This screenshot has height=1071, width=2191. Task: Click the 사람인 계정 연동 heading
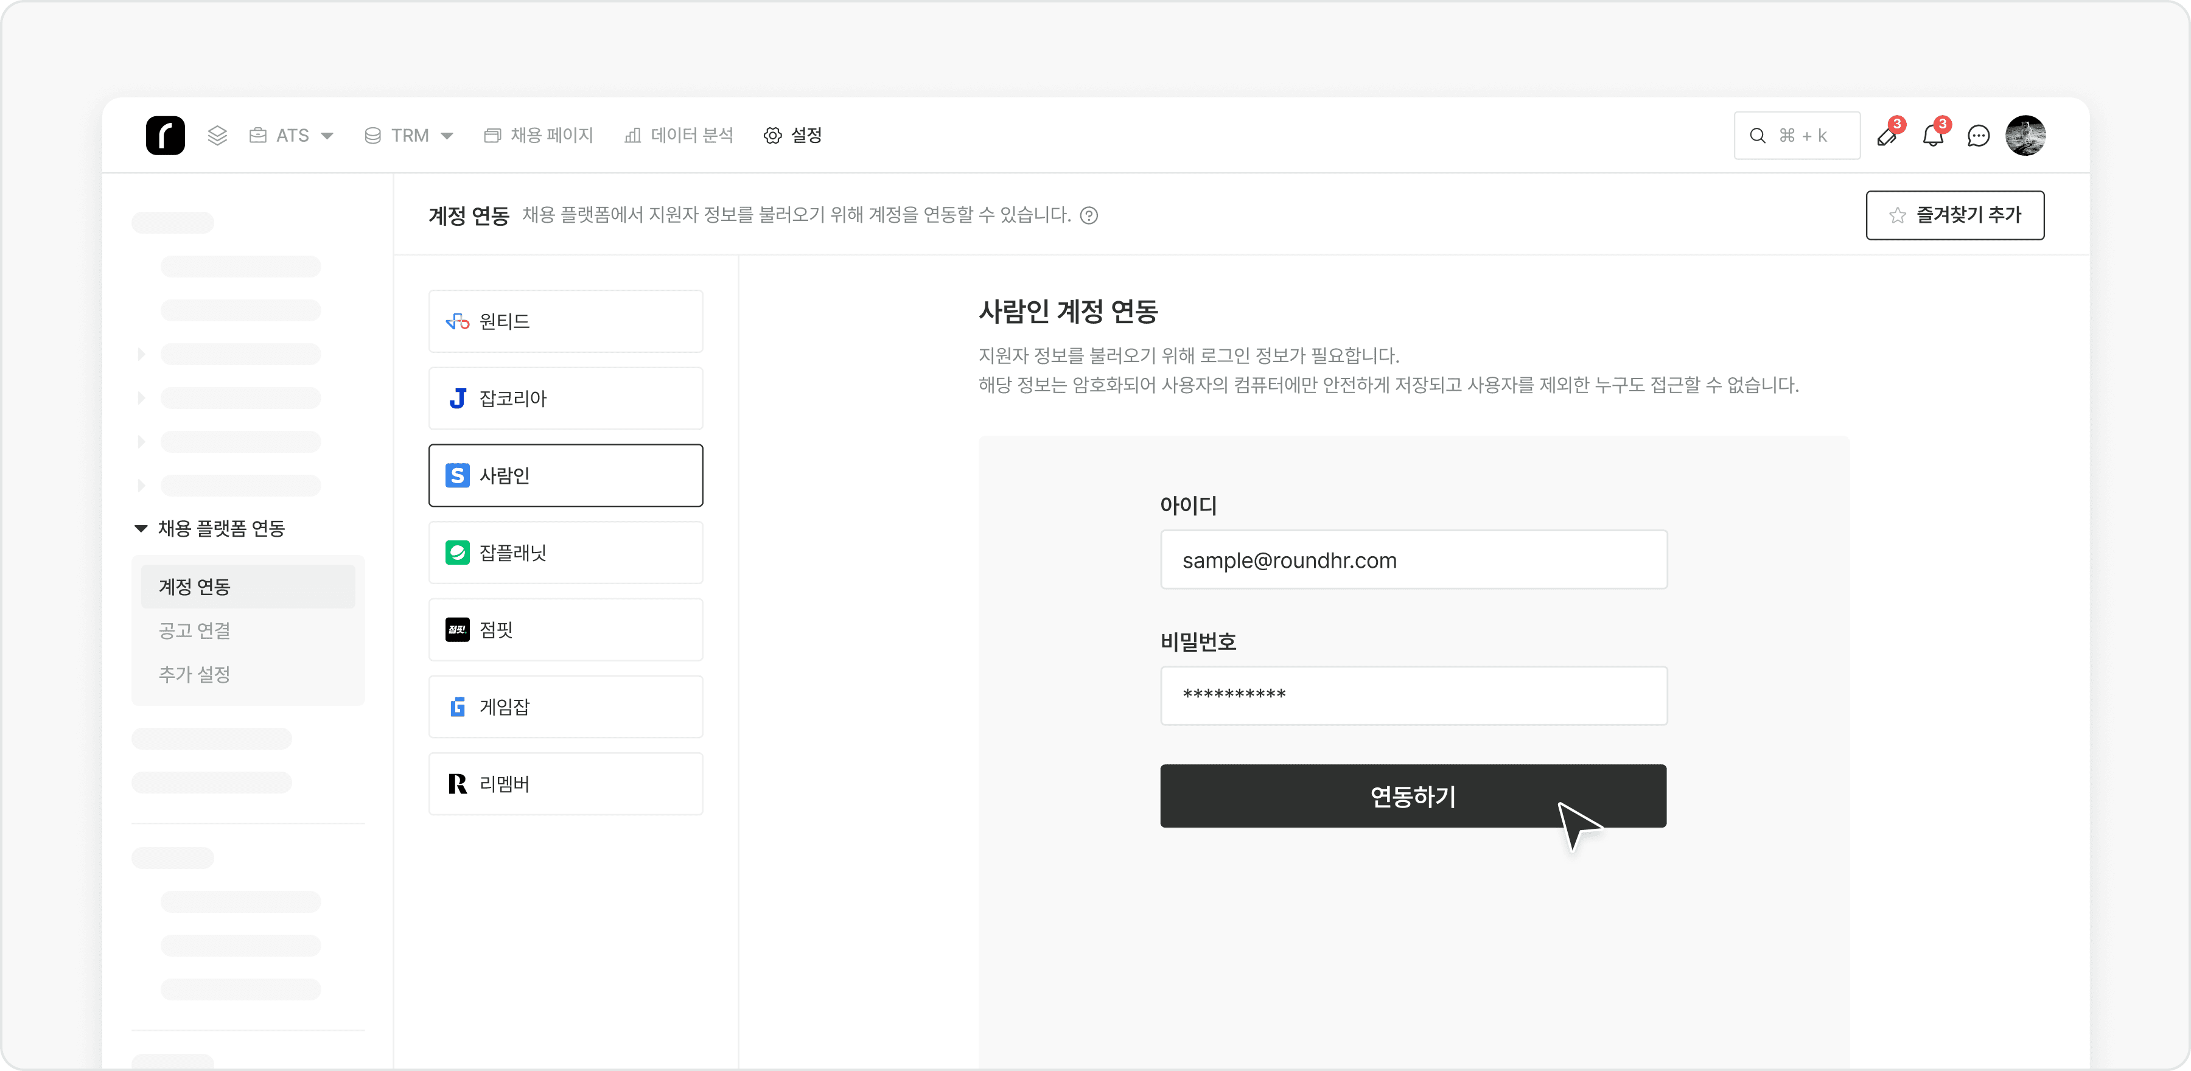point(1068,312)
